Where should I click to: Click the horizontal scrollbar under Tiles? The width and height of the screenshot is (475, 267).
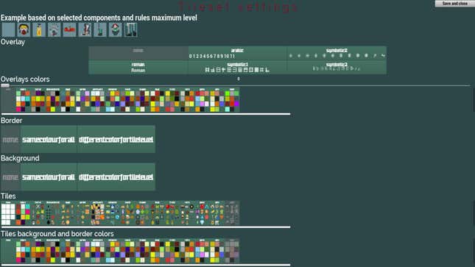click(146, 227)
